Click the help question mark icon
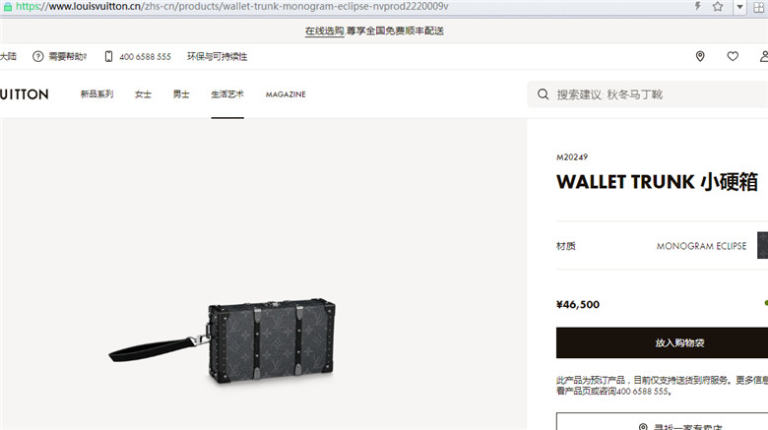 point(37,56)
